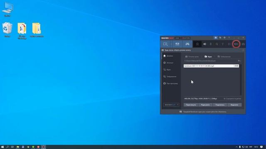The height and width of the screenshot is (149, 266).
Task: Click the Видалити button
Action: click(x=234, y=105)
